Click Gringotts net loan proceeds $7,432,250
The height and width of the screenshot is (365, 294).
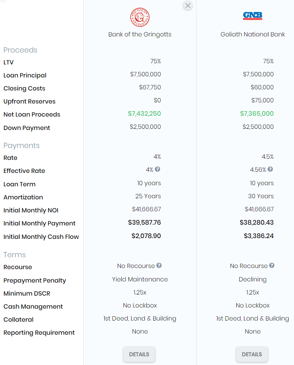(144, 113)
